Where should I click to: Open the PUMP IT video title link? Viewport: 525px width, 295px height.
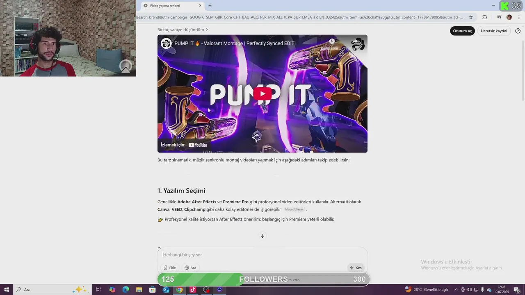coord(235,43)
